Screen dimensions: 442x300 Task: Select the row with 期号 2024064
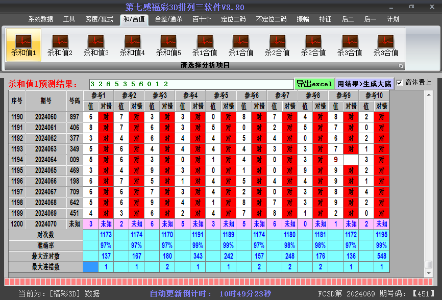(x=199, y=160)
